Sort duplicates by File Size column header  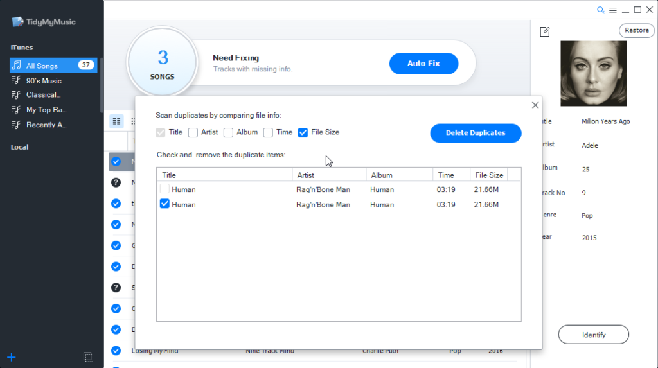[488, 175]
